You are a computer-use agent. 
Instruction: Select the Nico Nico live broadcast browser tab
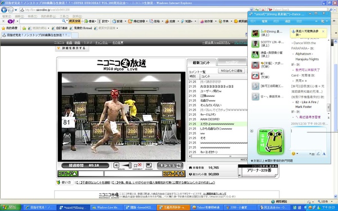[x=36, y=35]
